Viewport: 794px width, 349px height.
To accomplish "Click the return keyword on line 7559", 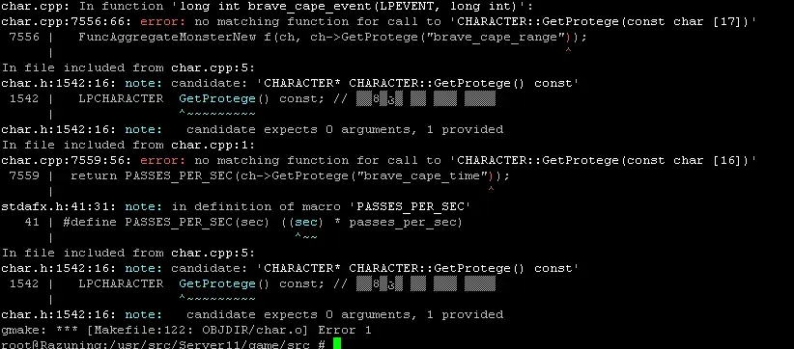I will 95,175.
